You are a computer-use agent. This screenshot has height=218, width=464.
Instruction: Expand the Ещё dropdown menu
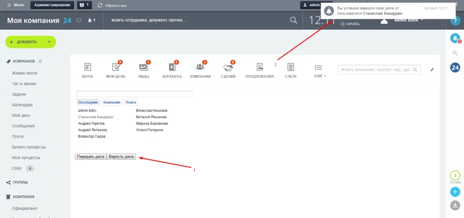(318, 70)
